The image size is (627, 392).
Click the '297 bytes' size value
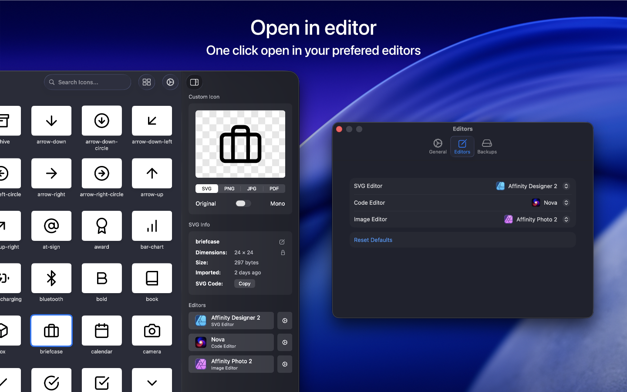pyautogui.click(x=246, y=263)
